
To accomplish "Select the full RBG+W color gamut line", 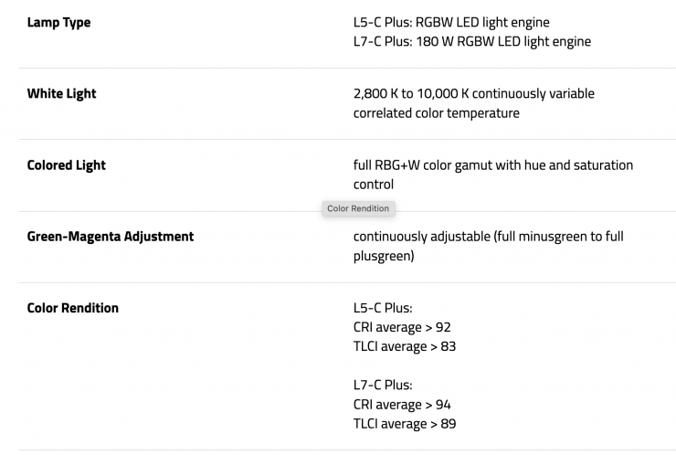I will (x=493, y=165).
